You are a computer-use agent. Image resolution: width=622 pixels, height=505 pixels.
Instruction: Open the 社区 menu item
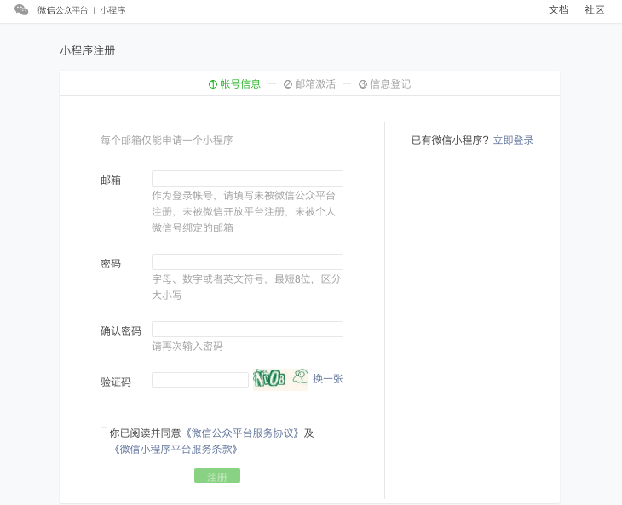pyautogui.click(x=594, y=10)
